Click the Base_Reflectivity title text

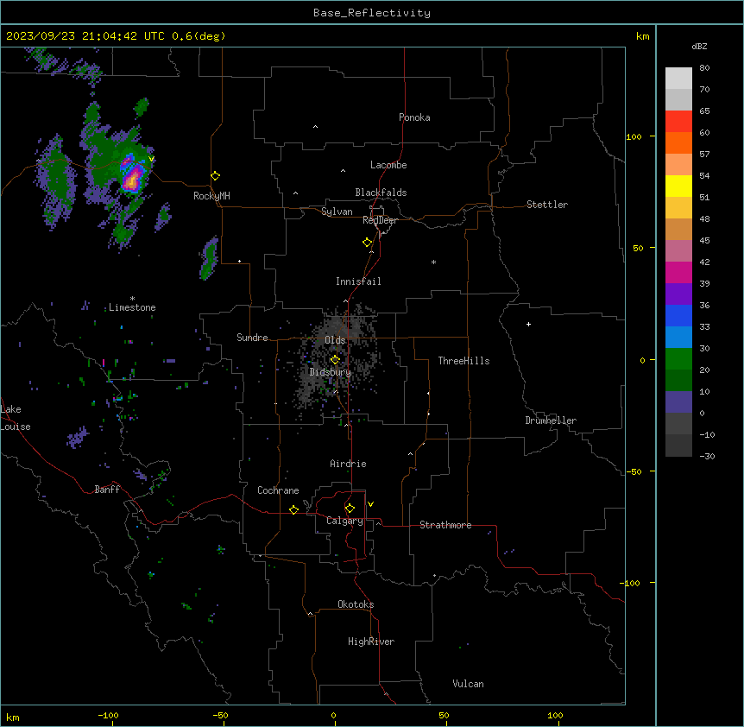coord(372,13)
